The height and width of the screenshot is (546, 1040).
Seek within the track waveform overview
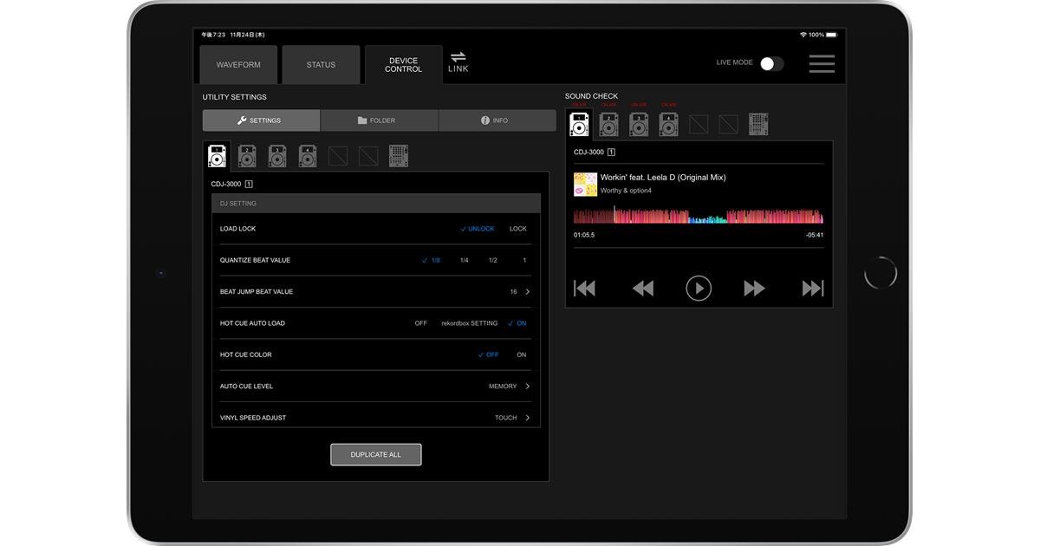[x=698, y=216]
